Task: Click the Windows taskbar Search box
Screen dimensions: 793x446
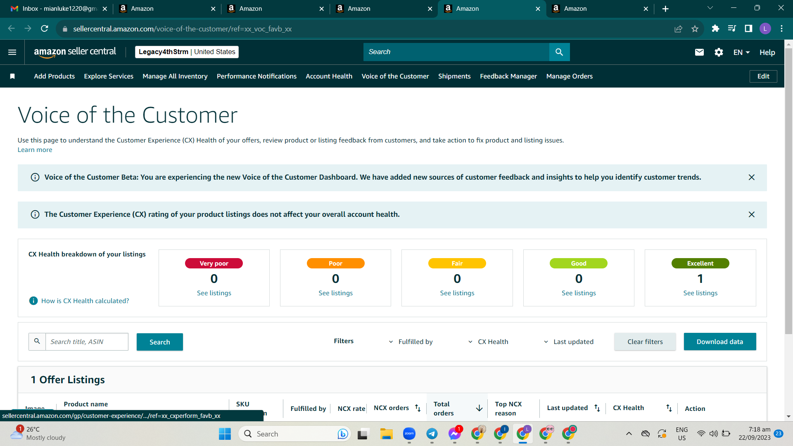Action: click(294, 434)
